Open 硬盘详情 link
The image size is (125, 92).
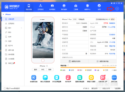coord(112,46)
